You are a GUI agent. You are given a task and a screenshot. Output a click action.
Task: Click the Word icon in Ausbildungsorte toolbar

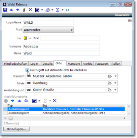coord(34,101)
